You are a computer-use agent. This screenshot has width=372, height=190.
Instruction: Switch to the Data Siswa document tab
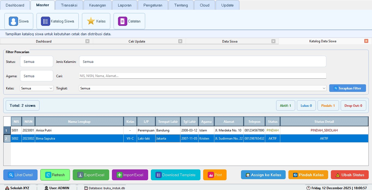[230, 41]
